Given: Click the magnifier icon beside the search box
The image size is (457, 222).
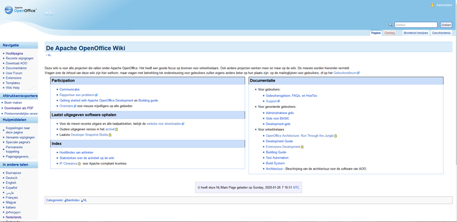Looking at the screenshot, I should coord(391,25).
